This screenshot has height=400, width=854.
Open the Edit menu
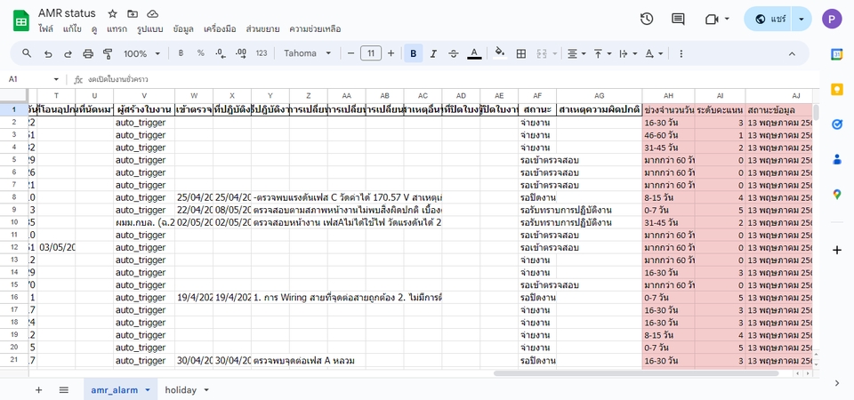pos(72,29)
